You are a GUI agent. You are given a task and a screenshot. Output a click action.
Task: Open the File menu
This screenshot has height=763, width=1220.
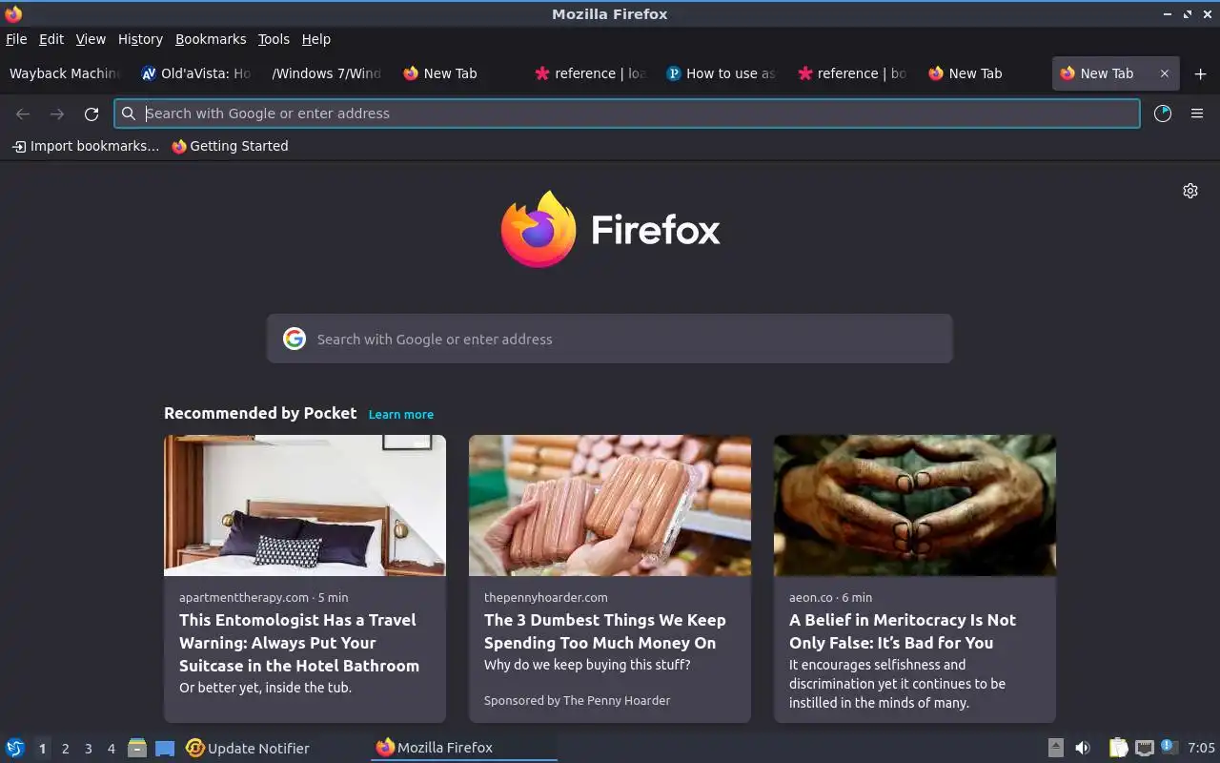pyautogui.click(x=16, y=39)
